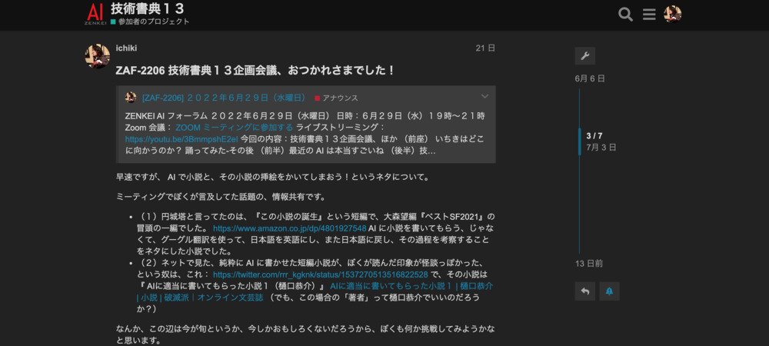Screen dimensions: 769x346
Task: Open the hamburger menu in the header
Action: (x=649, y=15)
